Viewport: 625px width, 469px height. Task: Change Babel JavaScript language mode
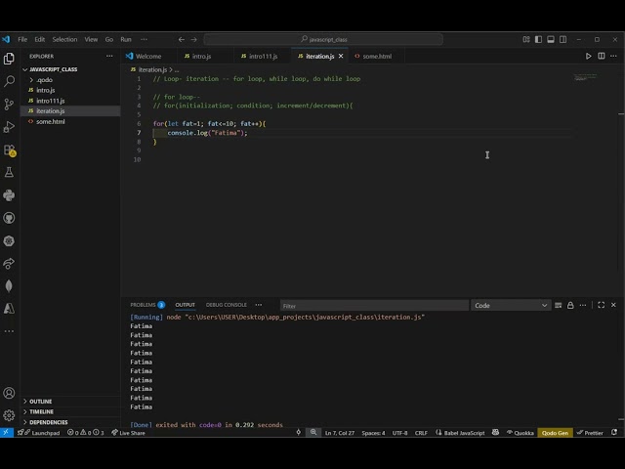460,433
